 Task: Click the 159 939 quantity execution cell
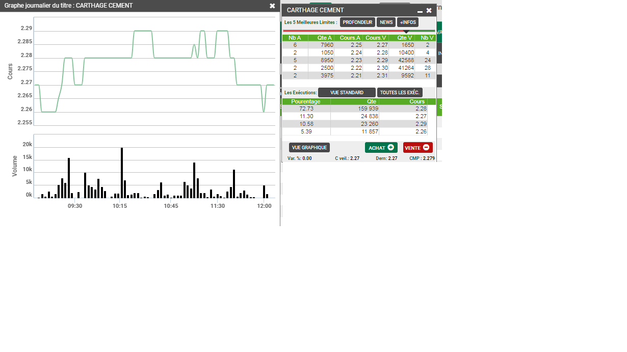pyautogui.click(x=355, y=109)
